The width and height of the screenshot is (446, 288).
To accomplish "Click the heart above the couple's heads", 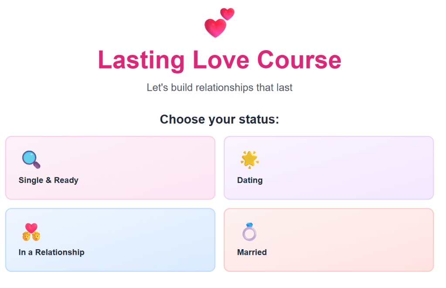I will pos(31,227).
